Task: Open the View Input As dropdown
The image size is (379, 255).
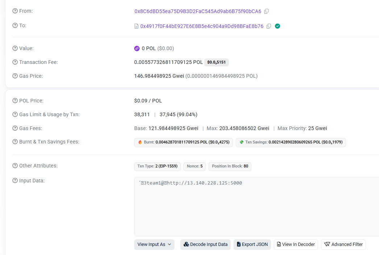Action: (154, 244)
